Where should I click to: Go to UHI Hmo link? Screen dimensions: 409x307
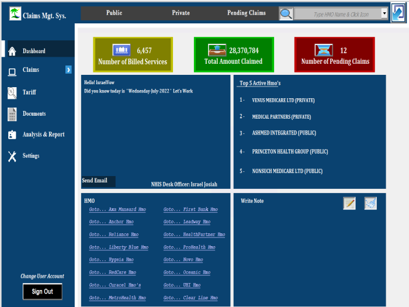point(182,285)
